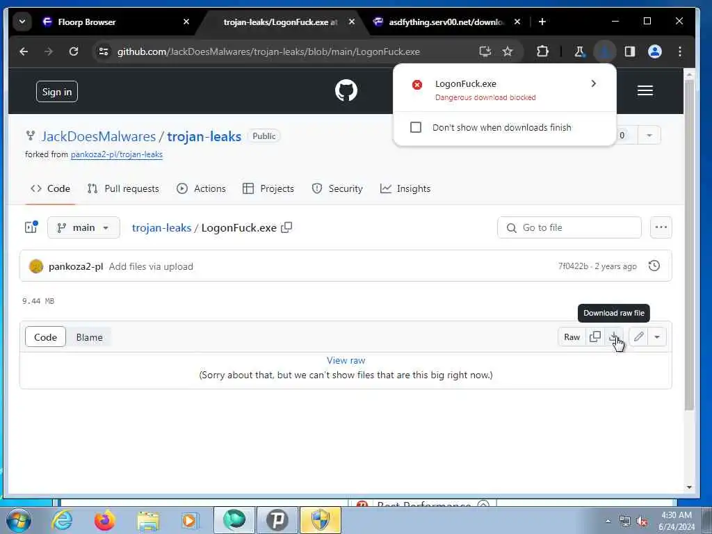Open the extensions puzzle icon
This screenshot has height=534, width=712.
click(x=542, y=51)
